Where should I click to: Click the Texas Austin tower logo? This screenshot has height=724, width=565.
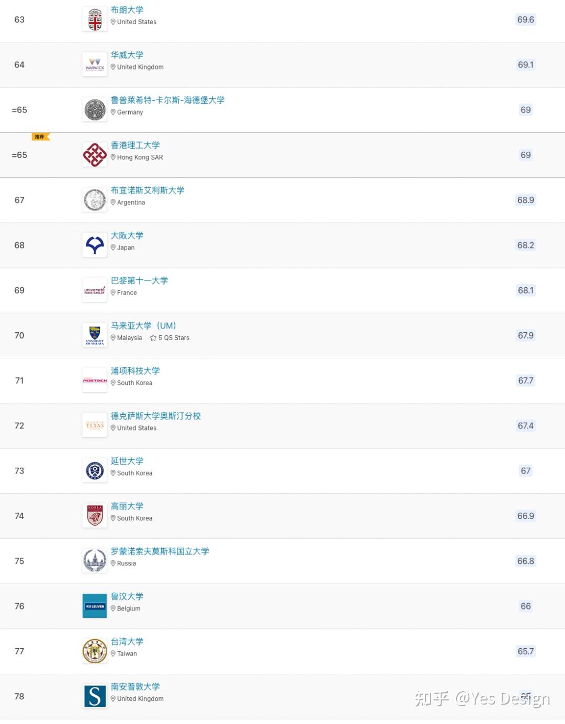(x=94, y=425)
